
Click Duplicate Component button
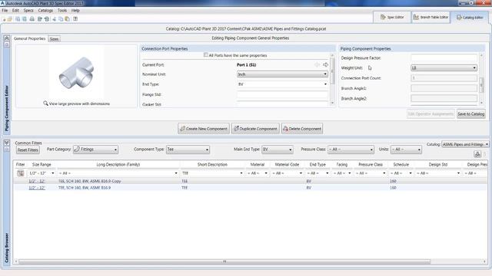[x=255, y=129]
